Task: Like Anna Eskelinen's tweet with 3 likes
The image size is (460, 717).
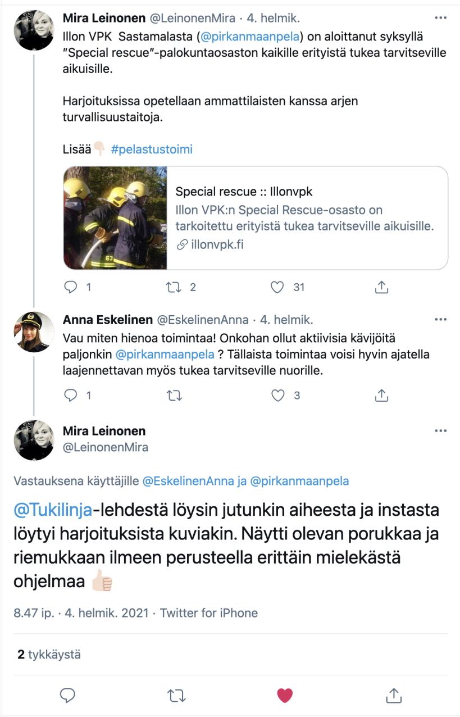Action: (x=277, y=396)
